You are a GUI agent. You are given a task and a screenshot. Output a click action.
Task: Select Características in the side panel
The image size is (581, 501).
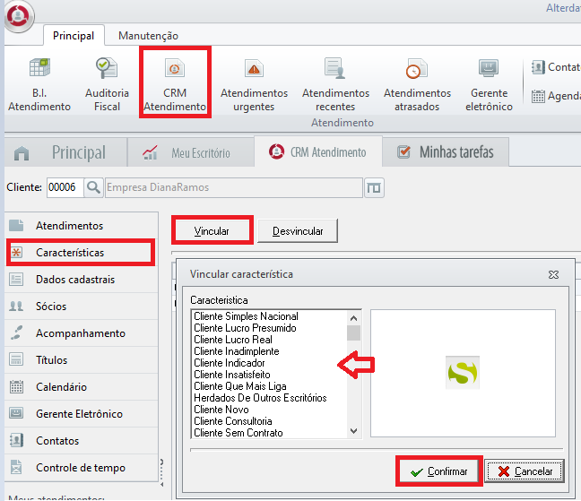coord(81,253)
